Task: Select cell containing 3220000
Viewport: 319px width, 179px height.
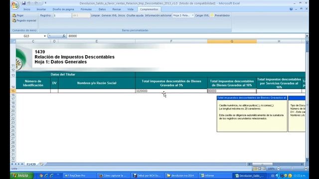Action: (171, 91)
